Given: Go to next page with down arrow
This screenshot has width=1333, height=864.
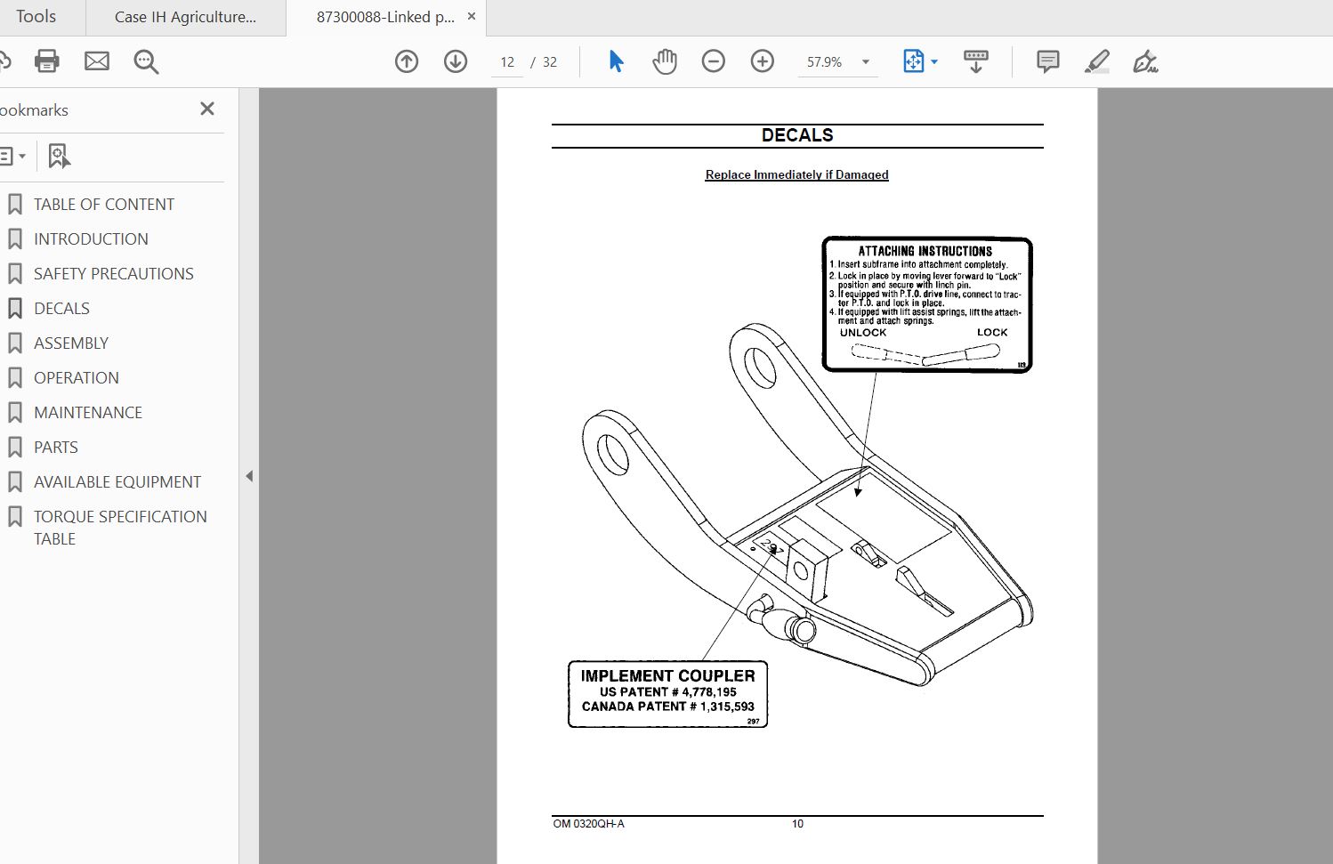Looking at the screenshot, I should (x=456, y=61).
